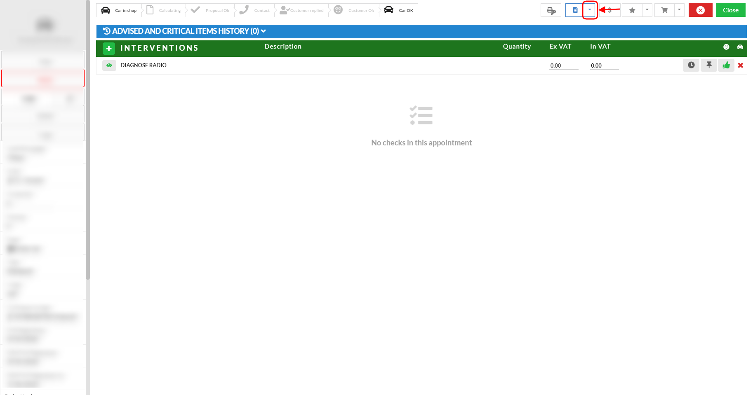Click the In VAT column header
Screen dimensions: 753x395
[600, 47]
